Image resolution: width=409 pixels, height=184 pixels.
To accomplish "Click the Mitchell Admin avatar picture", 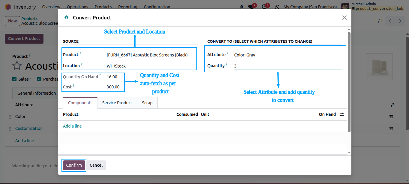I will click(x=345, y=7).
